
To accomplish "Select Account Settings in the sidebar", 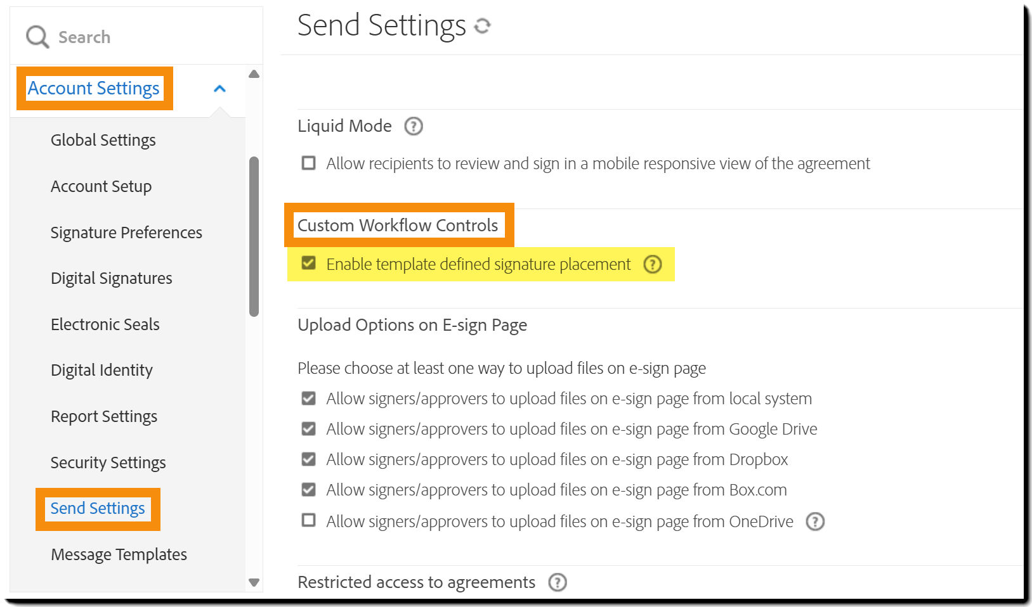I will 93,88.
